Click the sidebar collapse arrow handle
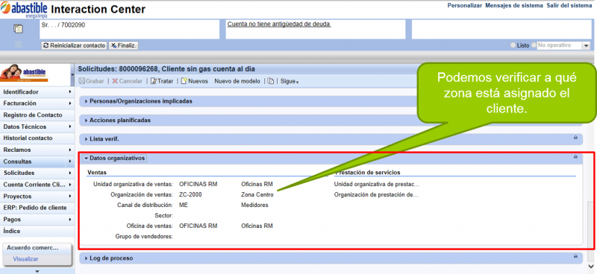This screenshot has width=597, height=274. tap(72, 74)
